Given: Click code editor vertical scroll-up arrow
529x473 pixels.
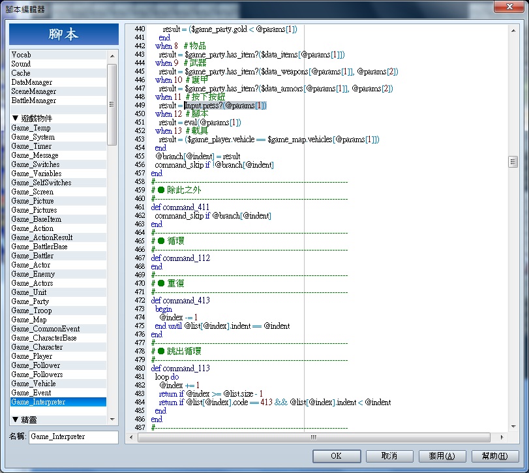Looking at the screenshot, I should pyautogui.click(x=513, y=31).
